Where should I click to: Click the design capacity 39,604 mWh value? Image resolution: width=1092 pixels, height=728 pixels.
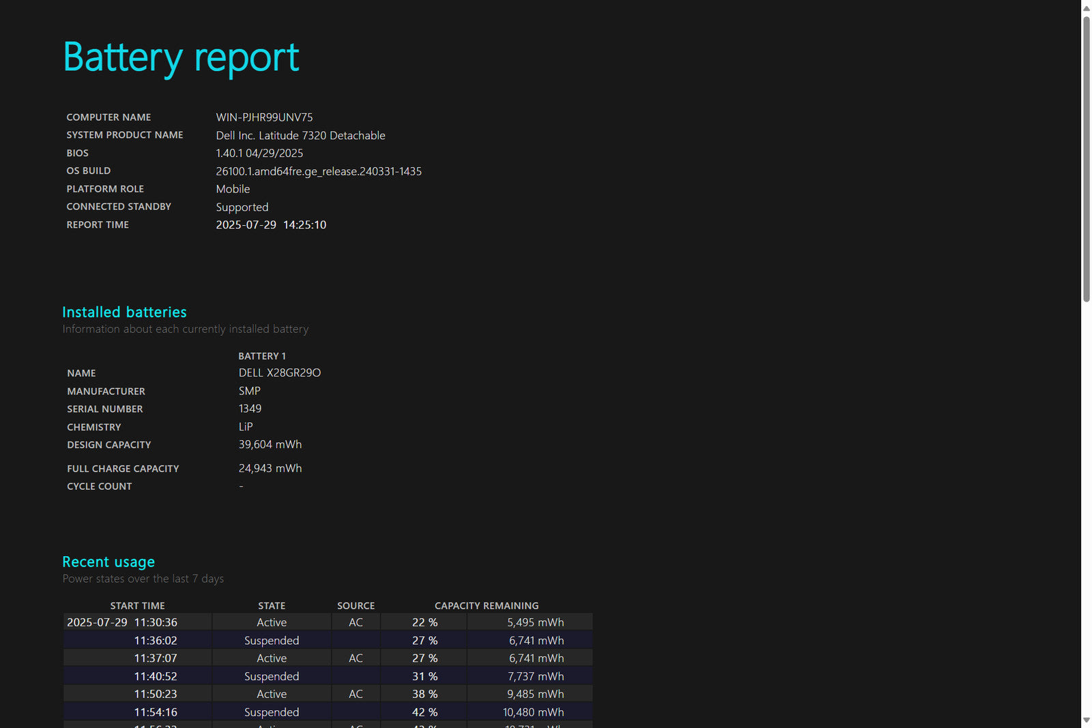click(x=270, y=445)
